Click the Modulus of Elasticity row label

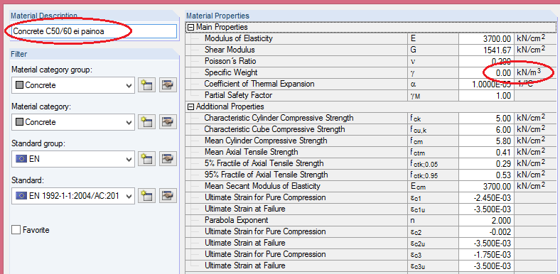click(x=239, y=38)
